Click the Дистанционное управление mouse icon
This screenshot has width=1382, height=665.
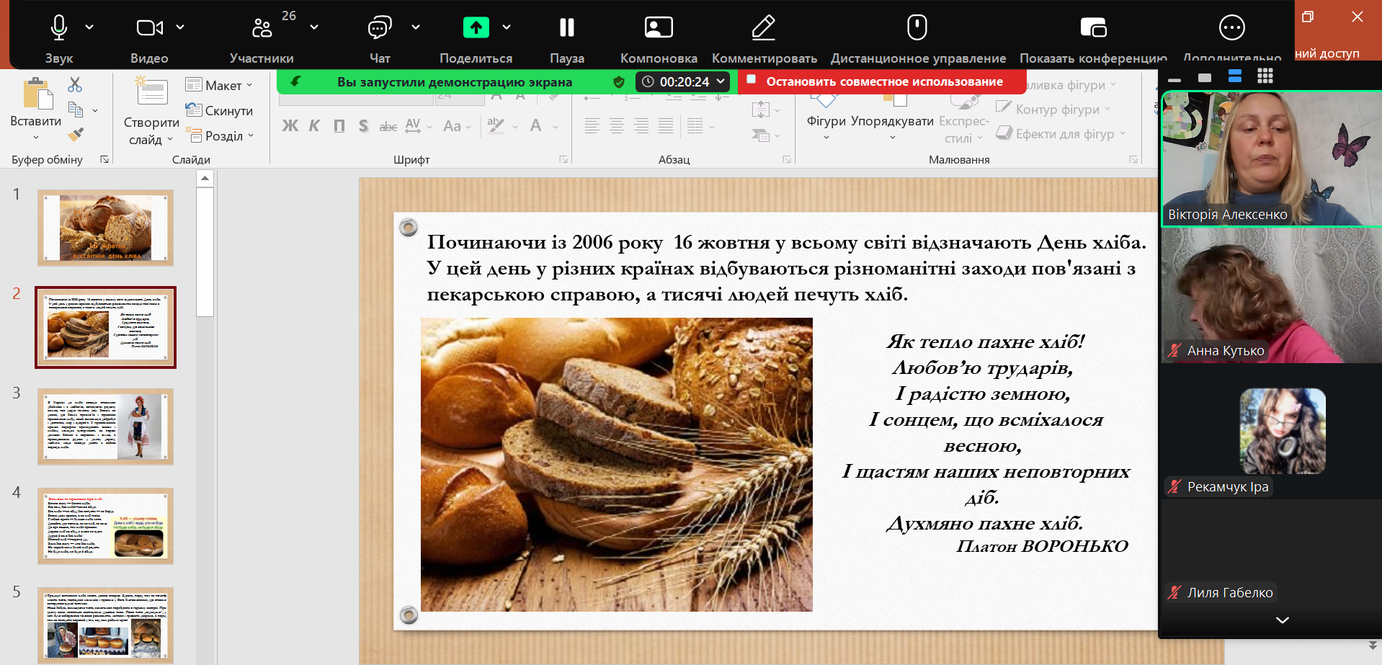pos(917,28)
